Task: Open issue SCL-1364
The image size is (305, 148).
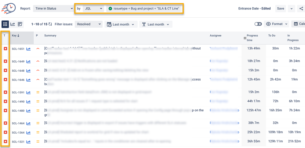Action: pos(18,133)
